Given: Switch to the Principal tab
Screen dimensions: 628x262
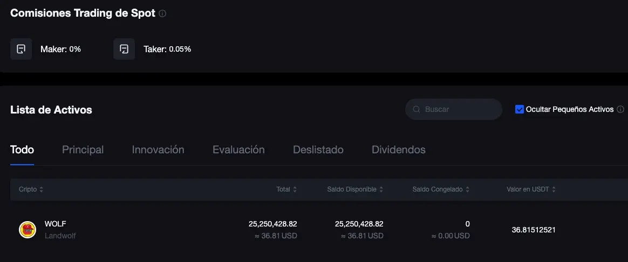Looking at the screenshot, I should tap(83, 150).
